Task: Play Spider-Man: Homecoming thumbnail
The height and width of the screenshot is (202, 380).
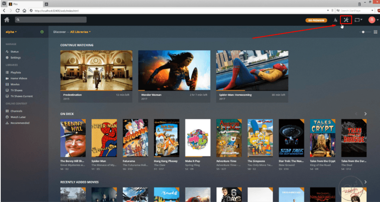Action: point(252,70)
